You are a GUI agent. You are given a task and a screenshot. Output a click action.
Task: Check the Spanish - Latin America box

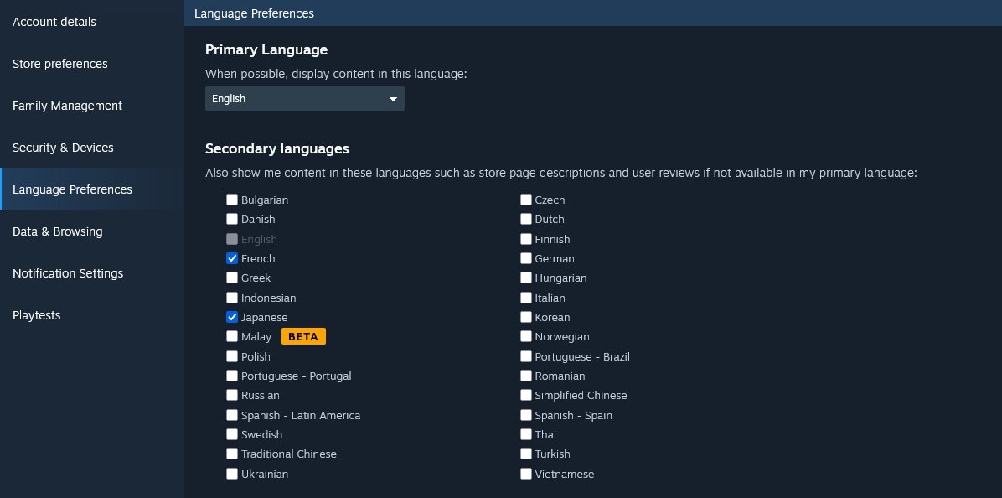click(232, 415)
